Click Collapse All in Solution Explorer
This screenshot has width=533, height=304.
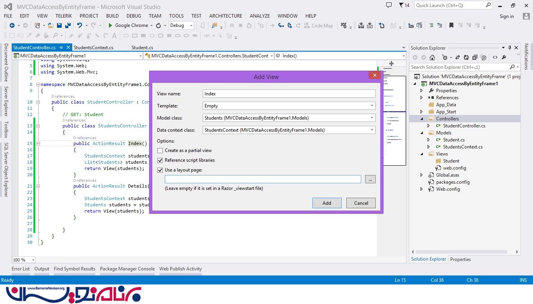474,57
